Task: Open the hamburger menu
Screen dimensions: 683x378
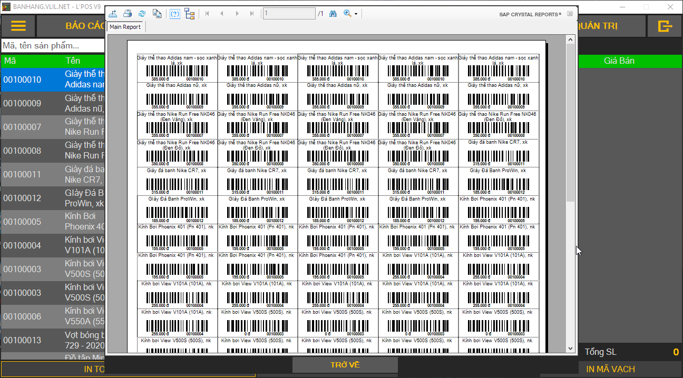Action: pyautogui.click(x=18, y=26)
